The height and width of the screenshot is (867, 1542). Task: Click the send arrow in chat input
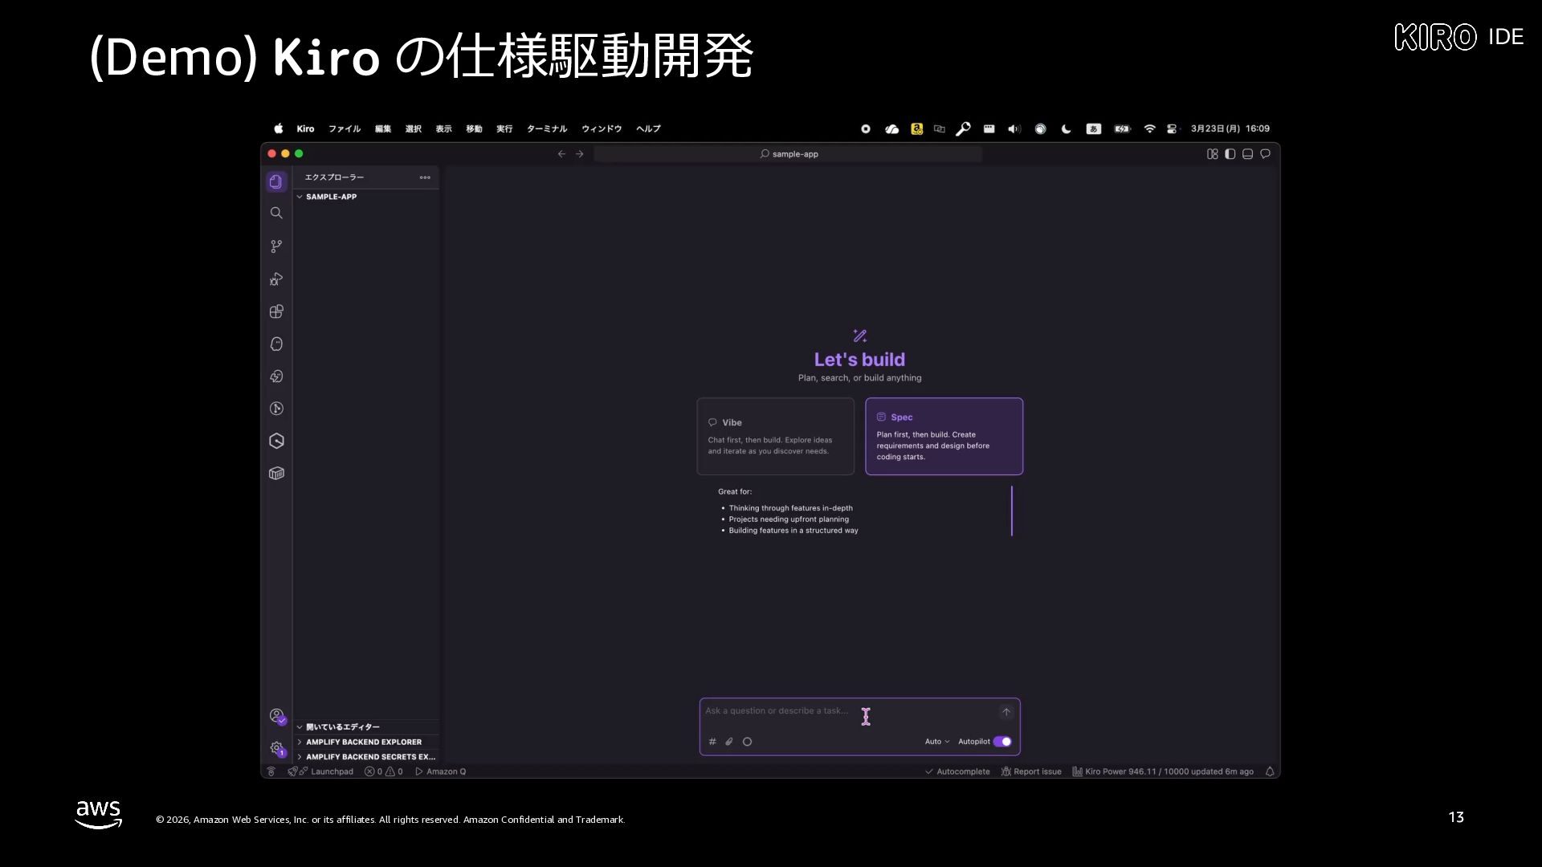pyautogui.click(x=1006, y=712)
